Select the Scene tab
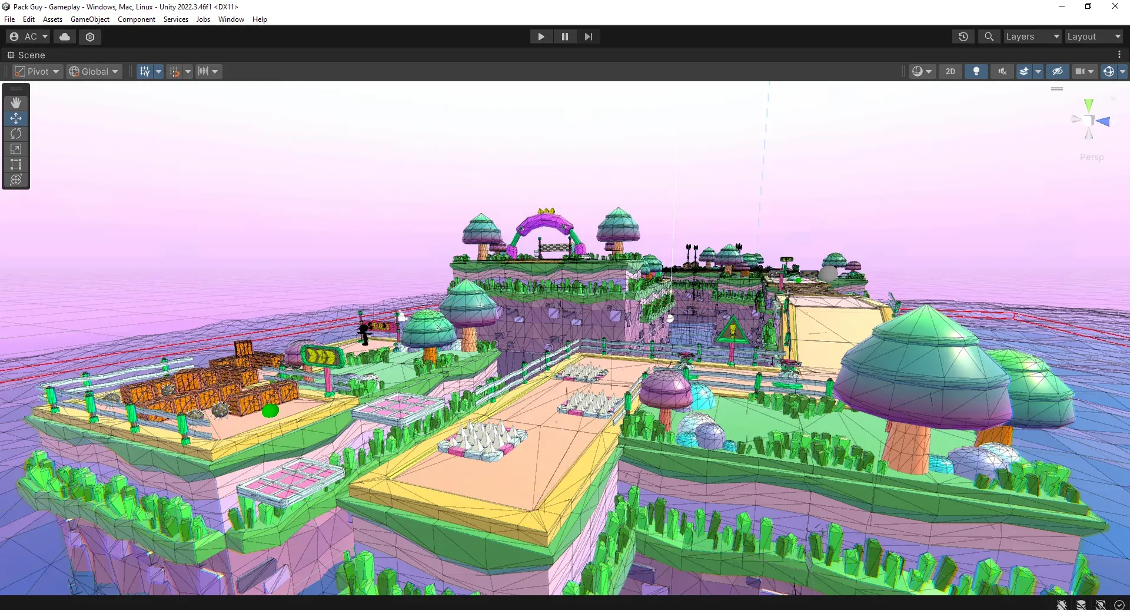Image resolution: width=1130 pixels, height=610 pixels. (26, 55)
